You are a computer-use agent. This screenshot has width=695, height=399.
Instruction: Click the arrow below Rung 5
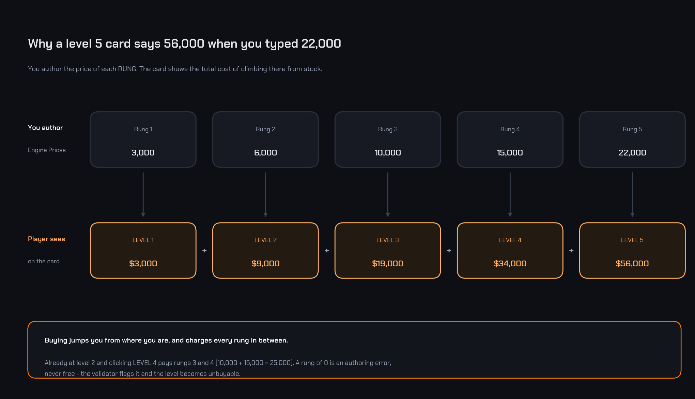[x=632, y=195]
